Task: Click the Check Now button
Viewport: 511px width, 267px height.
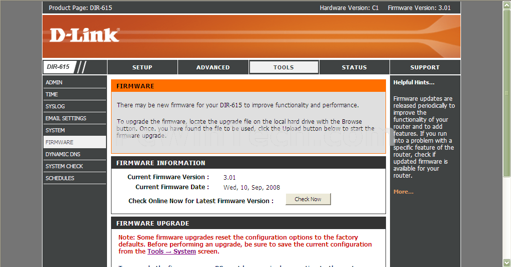Action: pyautogui.click(x=308, y=199)
